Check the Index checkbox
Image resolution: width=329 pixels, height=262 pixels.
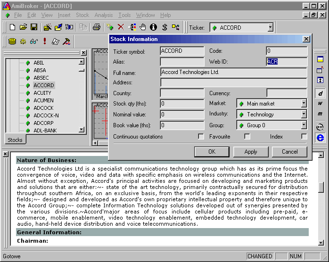point(304,137)
